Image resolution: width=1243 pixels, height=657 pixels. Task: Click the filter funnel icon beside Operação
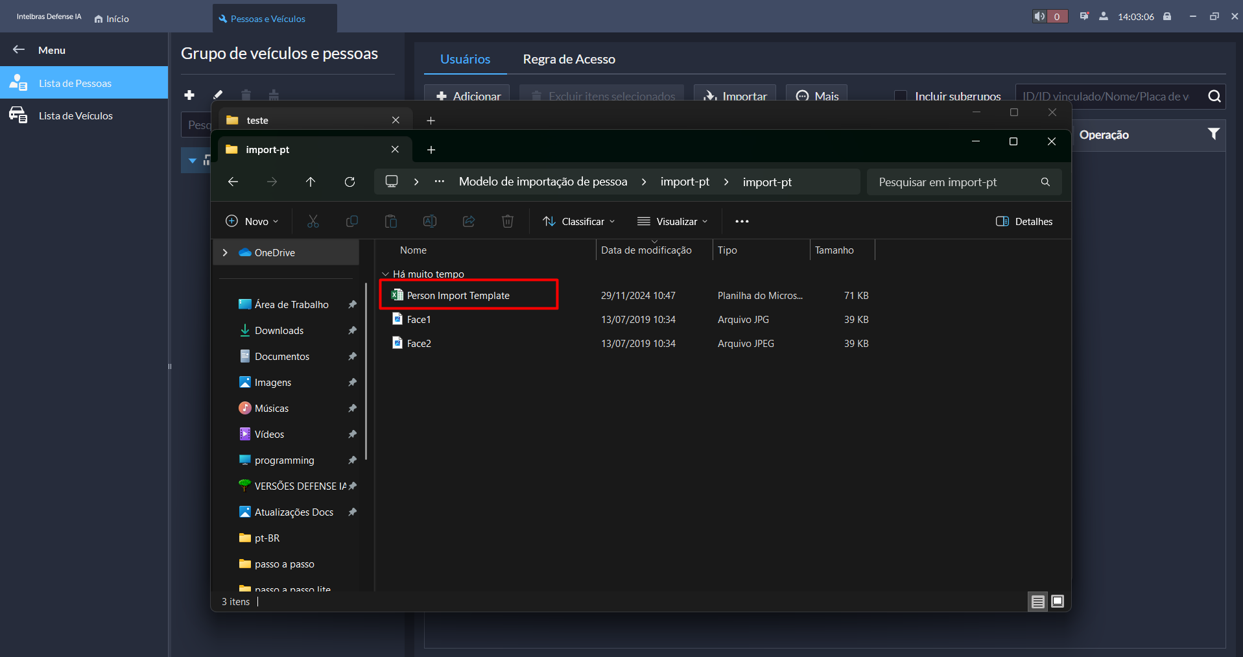(x=1213, y=134)
